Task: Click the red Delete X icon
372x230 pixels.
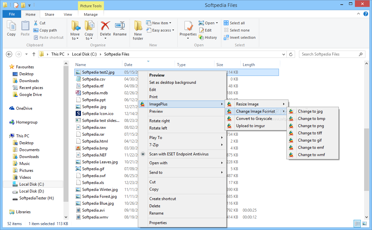Action: (105, 26)
